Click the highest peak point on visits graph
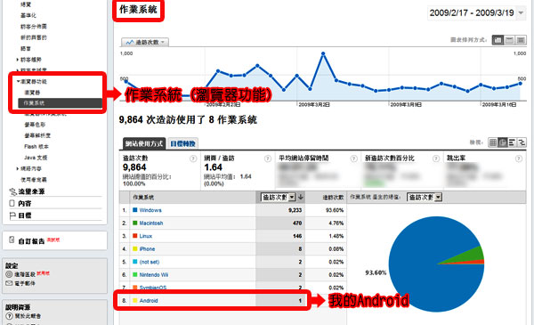The height and width of the screenshot is (325, 534). point(323,53)
